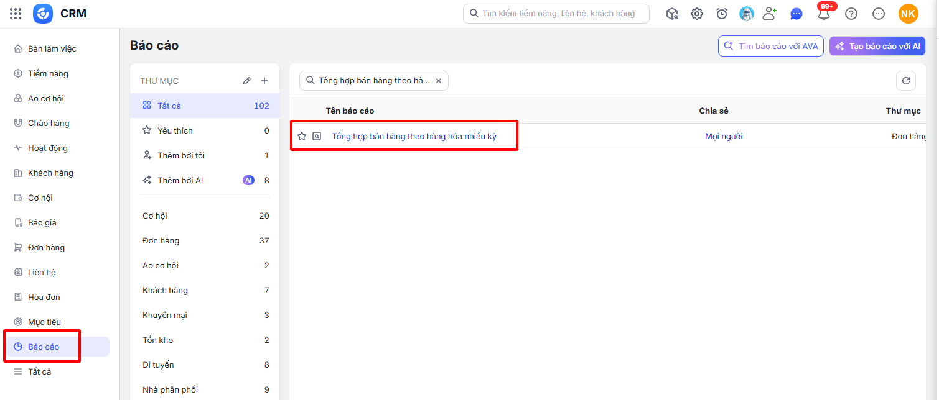Click the top global search field

click(x=556, y=14)
